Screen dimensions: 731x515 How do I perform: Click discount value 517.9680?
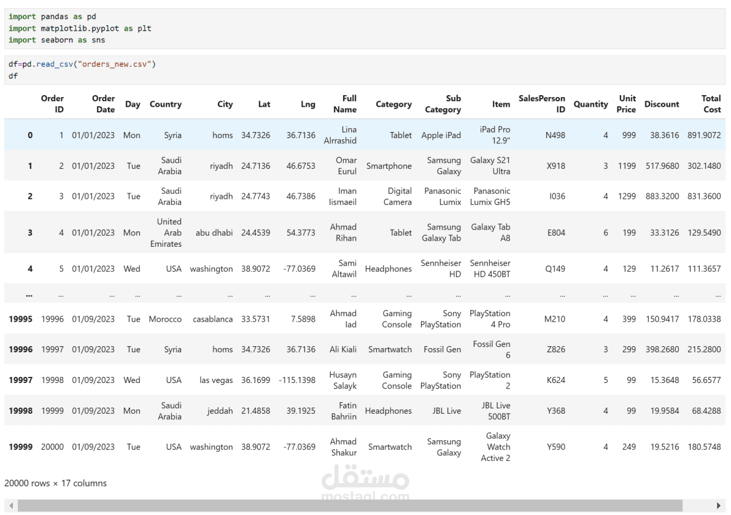(x=662, y=166)
